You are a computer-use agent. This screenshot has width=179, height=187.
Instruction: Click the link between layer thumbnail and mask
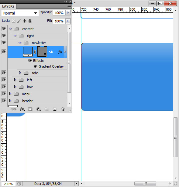point(35,52)
